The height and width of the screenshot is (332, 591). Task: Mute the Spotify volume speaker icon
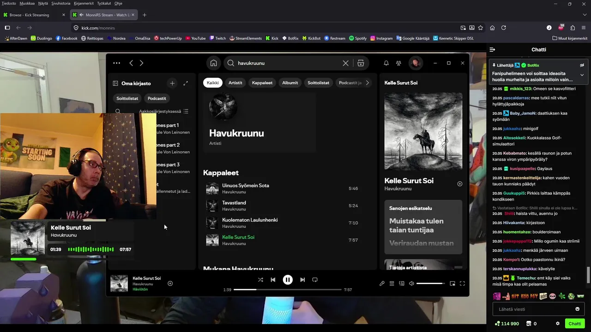click(x=411, y=284)
